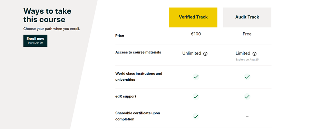
Task: Click the info icon next to Unlimited
Action: click(205, 54)
